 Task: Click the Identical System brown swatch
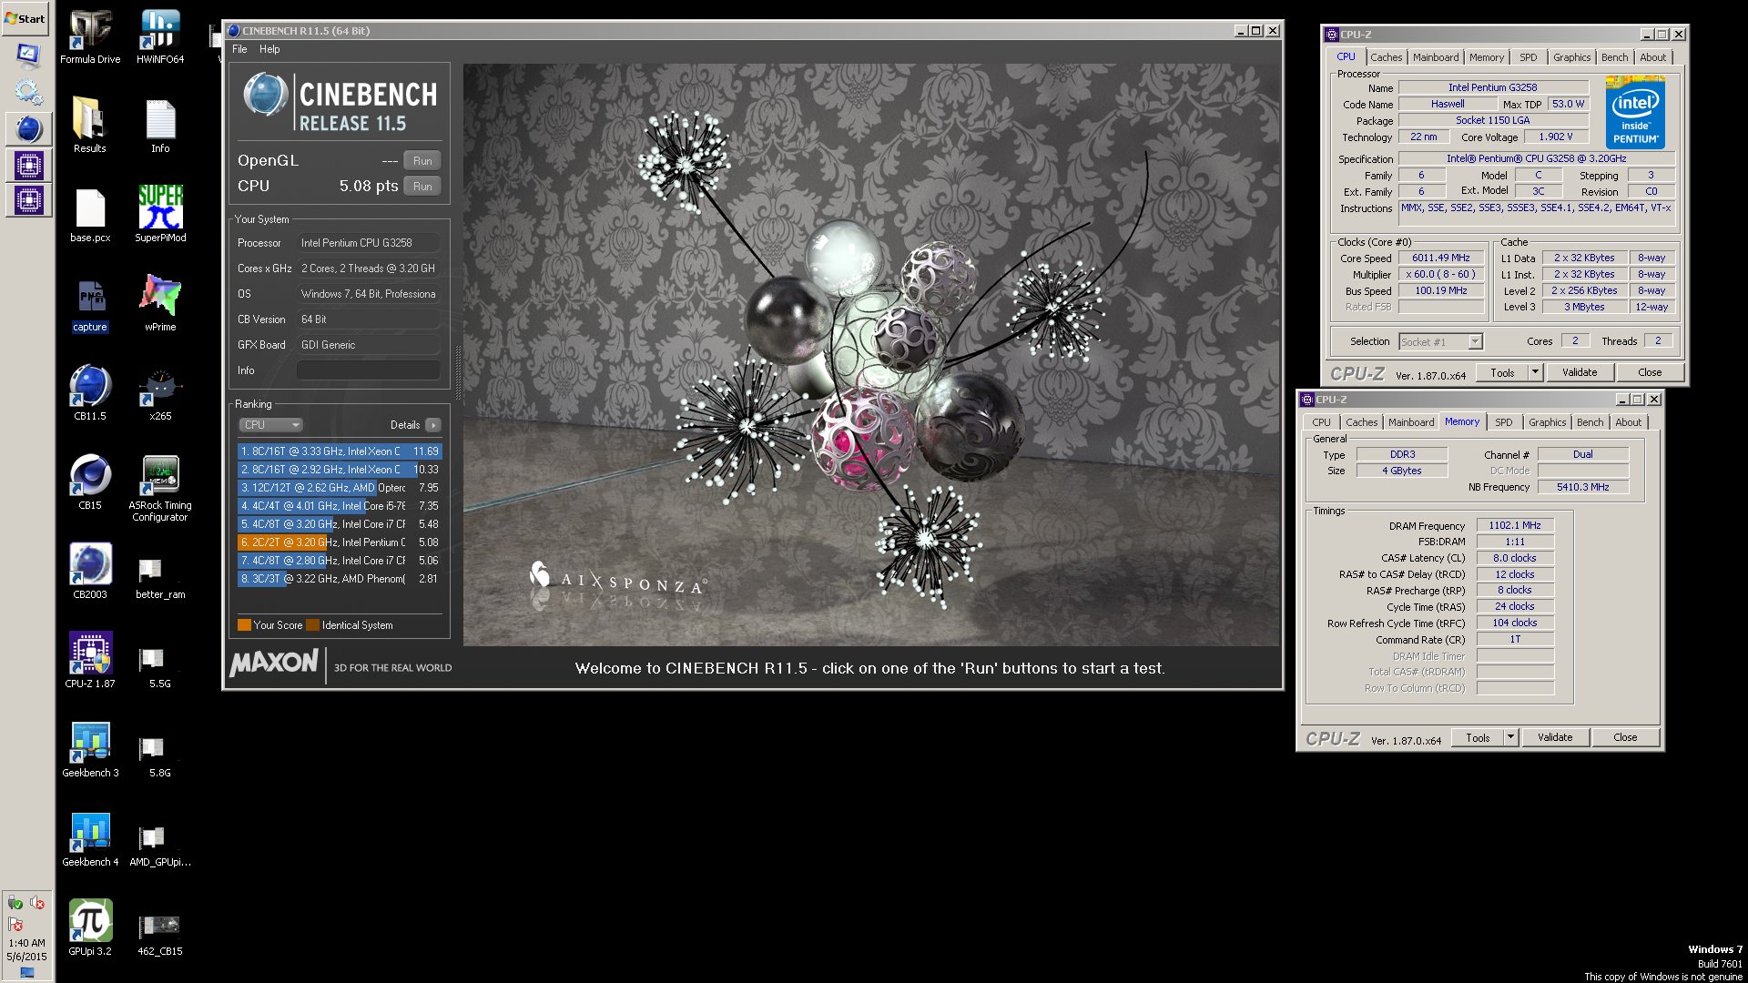click(312, 625)
